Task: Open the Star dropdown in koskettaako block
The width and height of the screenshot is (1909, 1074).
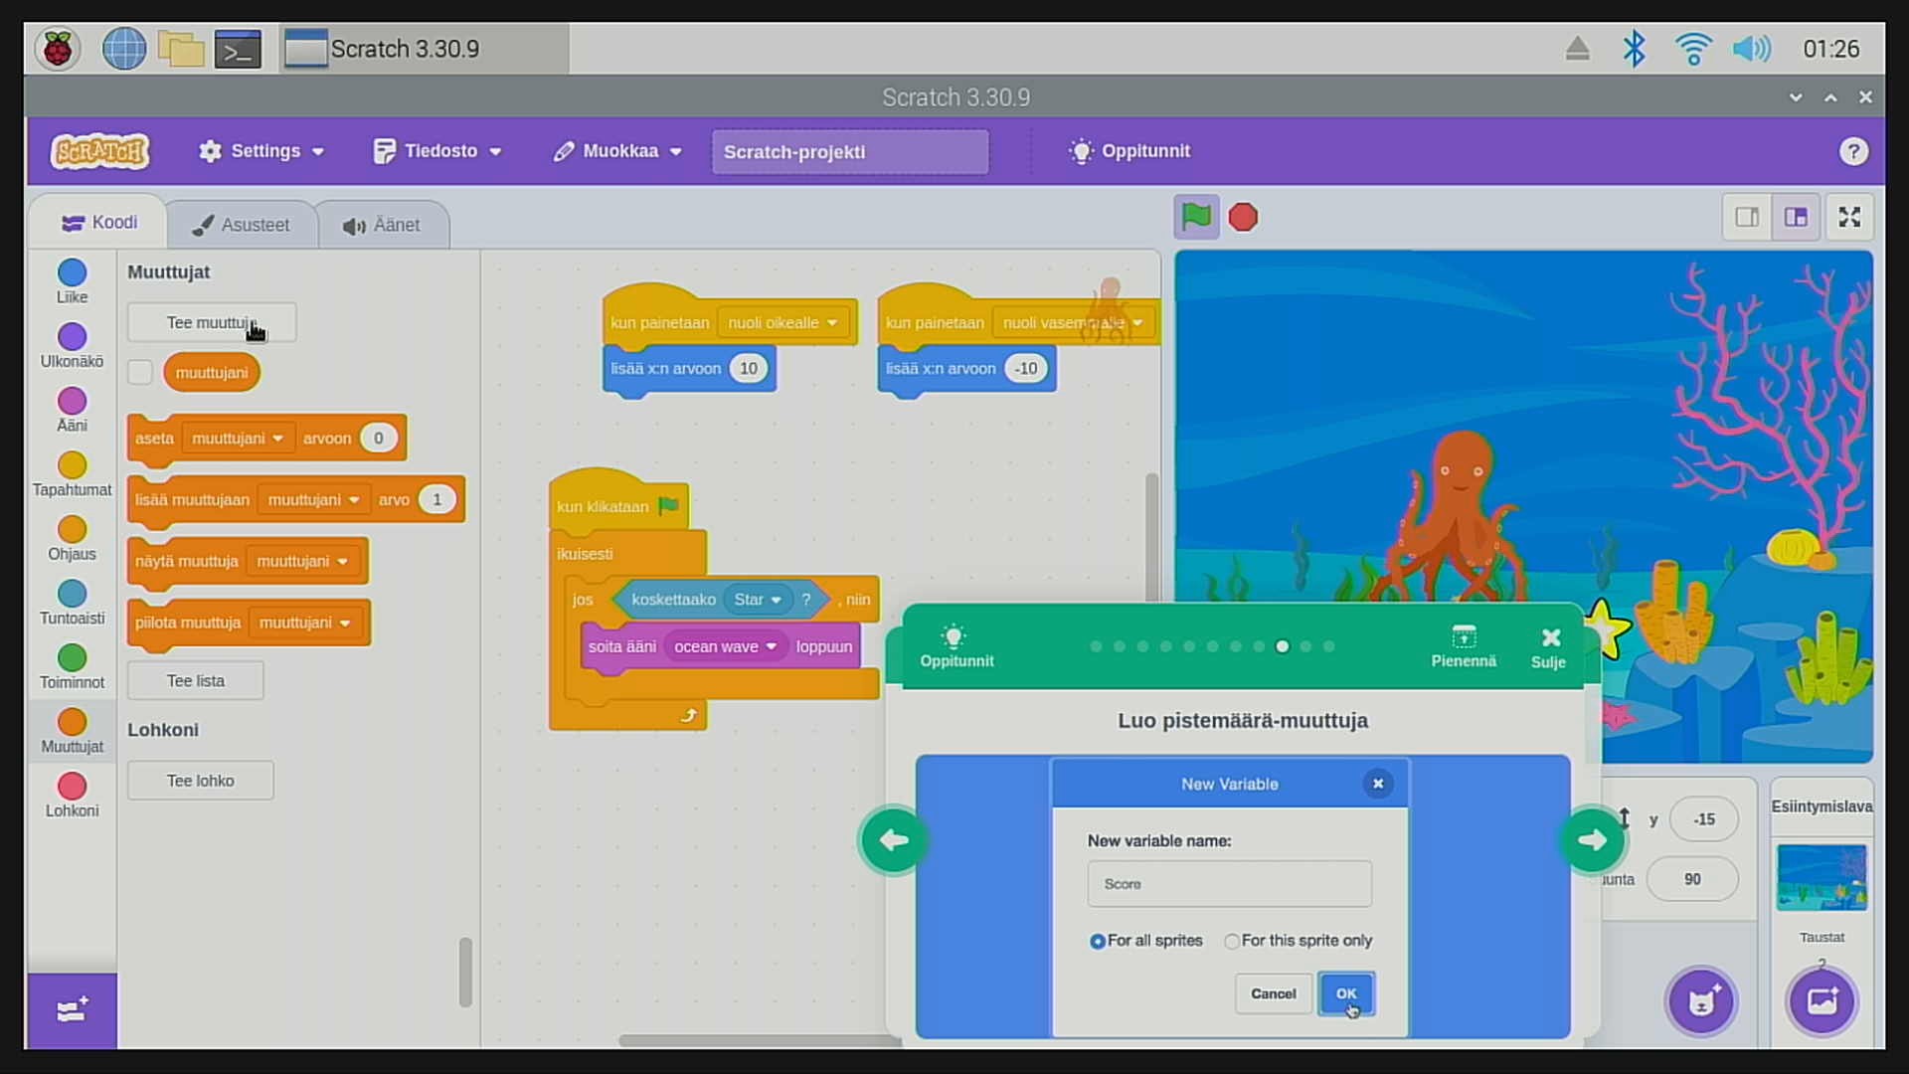Action: coord(758,600)
